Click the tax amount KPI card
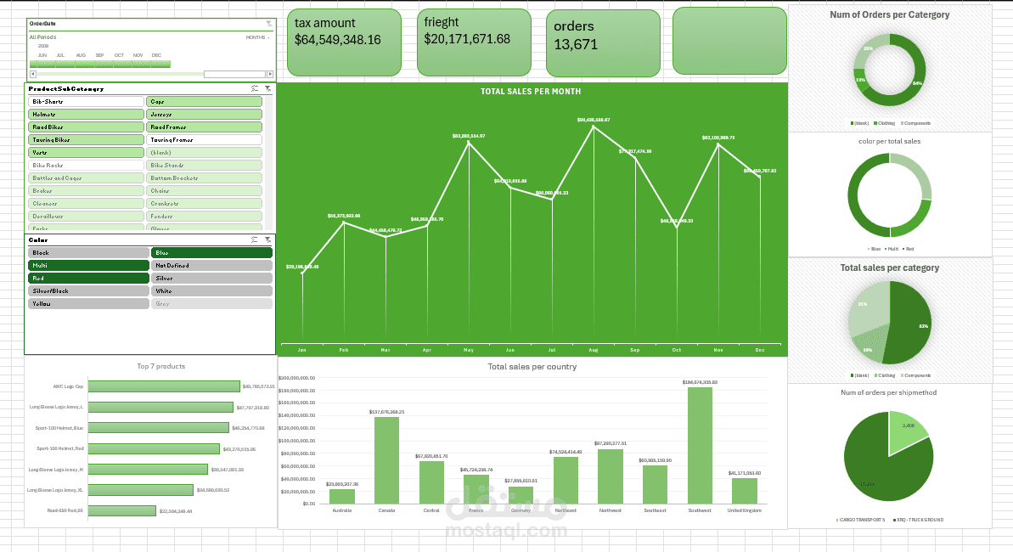Image resolution: width=1013 pixels, height=552 pixels. coord(344,42)
